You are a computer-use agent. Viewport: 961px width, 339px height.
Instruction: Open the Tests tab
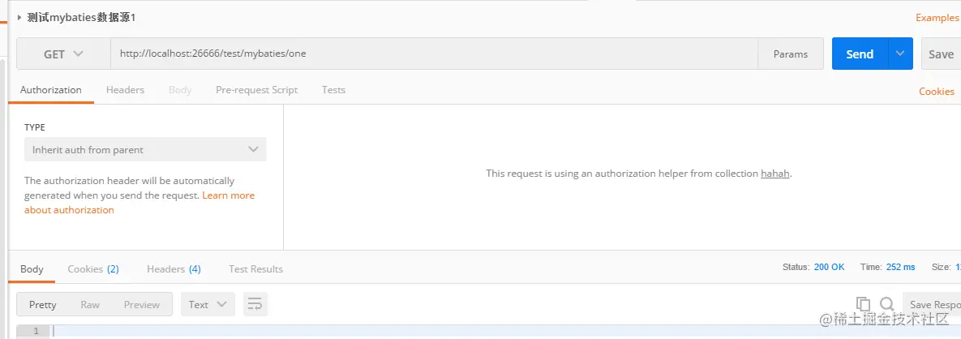click(333, 90)
